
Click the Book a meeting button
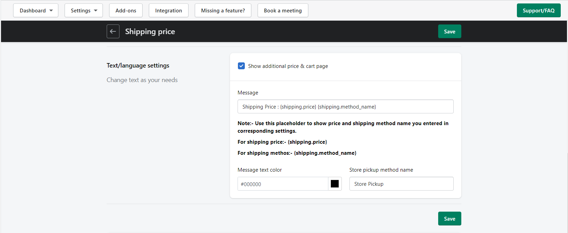click(282, 11)
